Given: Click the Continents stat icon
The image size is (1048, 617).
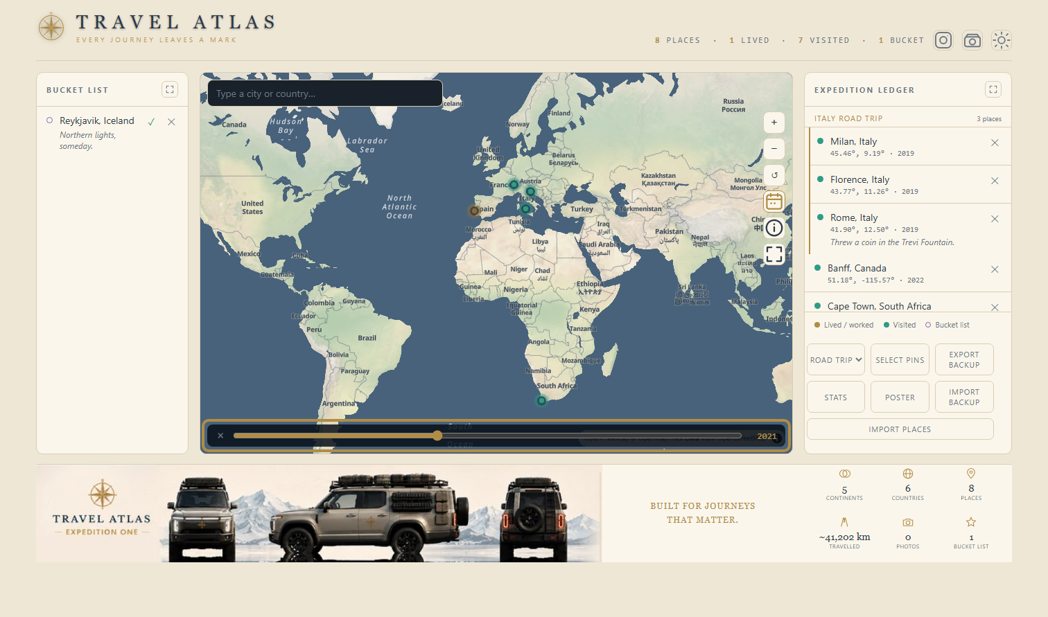Looking at the screenshot, I should coord(844,474).
